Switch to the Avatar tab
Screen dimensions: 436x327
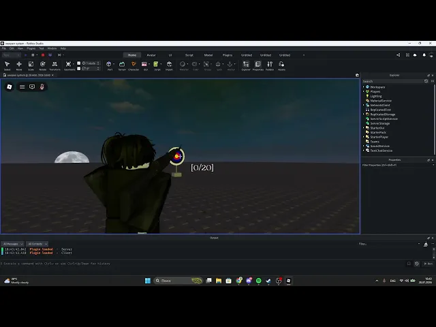pyautogui.click(x=151, y=55)
